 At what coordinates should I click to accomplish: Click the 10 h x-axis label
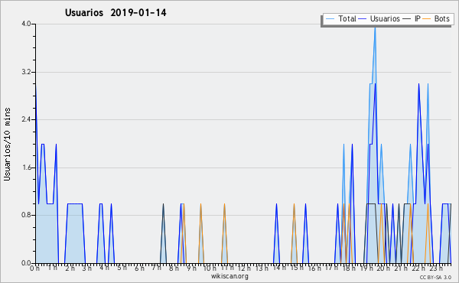pyautogui.click(x=210, y=268)
